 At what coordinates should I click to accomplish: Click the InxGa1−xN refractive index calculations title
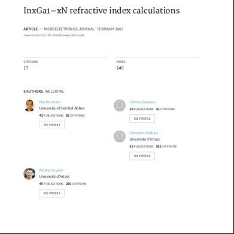102,11
